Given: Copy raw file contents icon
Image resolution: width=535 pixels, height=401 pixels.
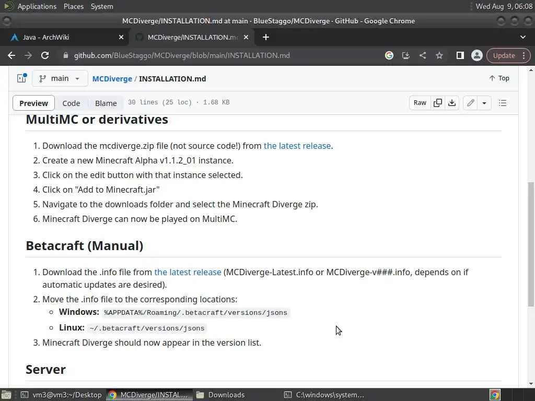Looking at the screenshot, I should click(437, 103).
